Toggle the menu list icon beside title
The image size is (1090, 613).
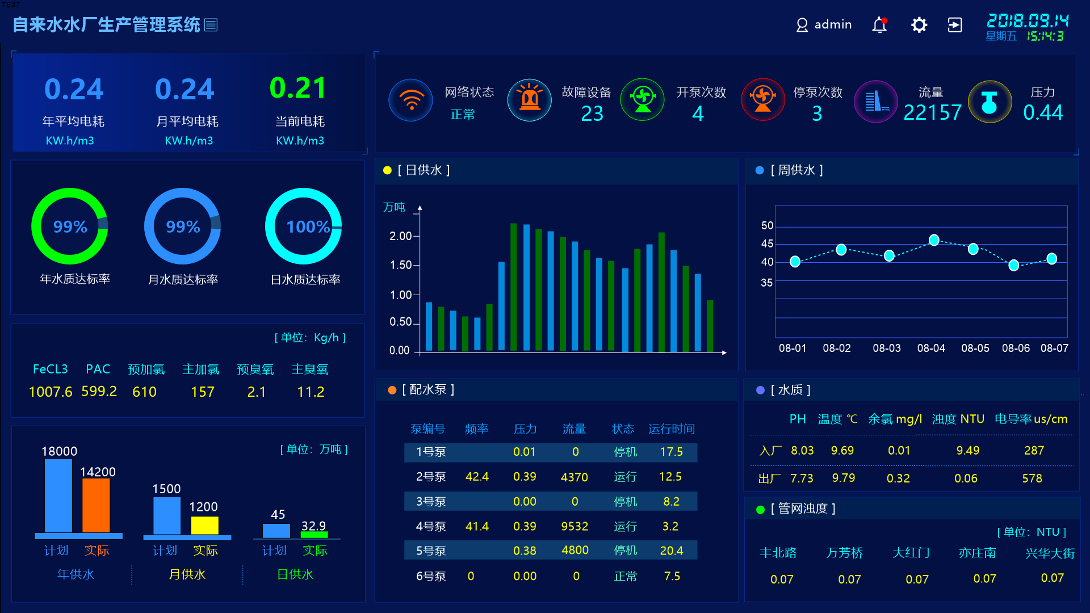211,25
